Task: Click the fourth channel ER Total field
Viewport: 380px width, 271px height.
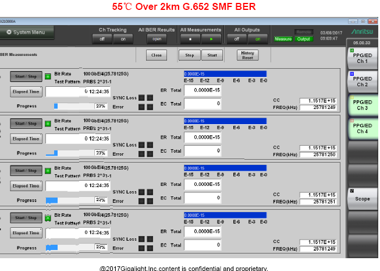Action: tap(202, 231)
